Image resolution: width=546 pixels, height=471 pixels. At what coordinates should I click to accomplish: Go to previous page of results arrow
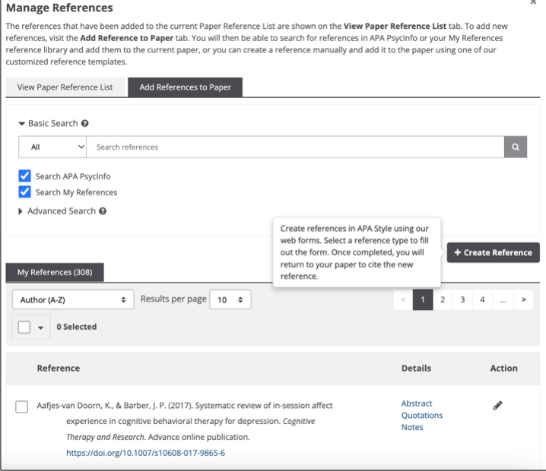[x=403, y=300]
